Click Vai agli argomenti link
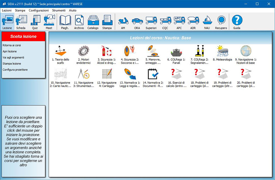This screenshot has height=180, width=275. [13, 57]
